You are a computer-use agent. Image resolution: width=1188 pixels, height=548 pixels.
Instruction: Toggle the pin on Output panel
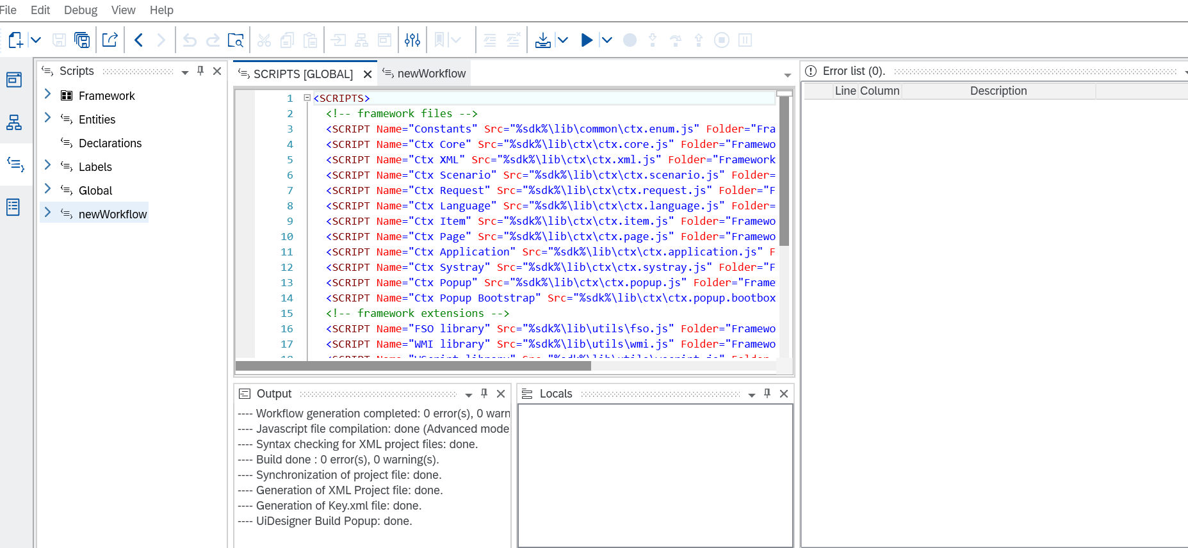point(484,394)
